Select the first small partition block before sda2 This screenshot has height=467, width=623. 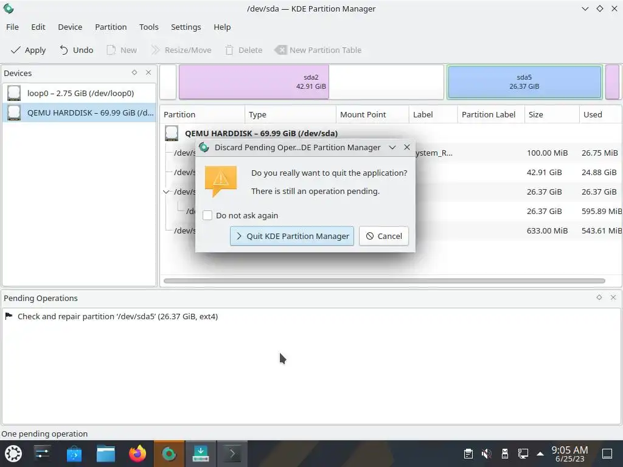coord(168,82)
